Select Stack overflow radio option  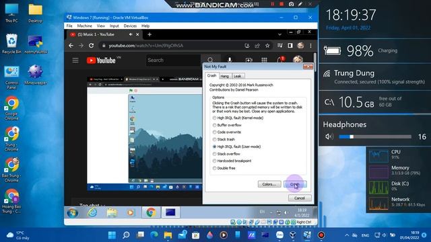tap(226, 154)
